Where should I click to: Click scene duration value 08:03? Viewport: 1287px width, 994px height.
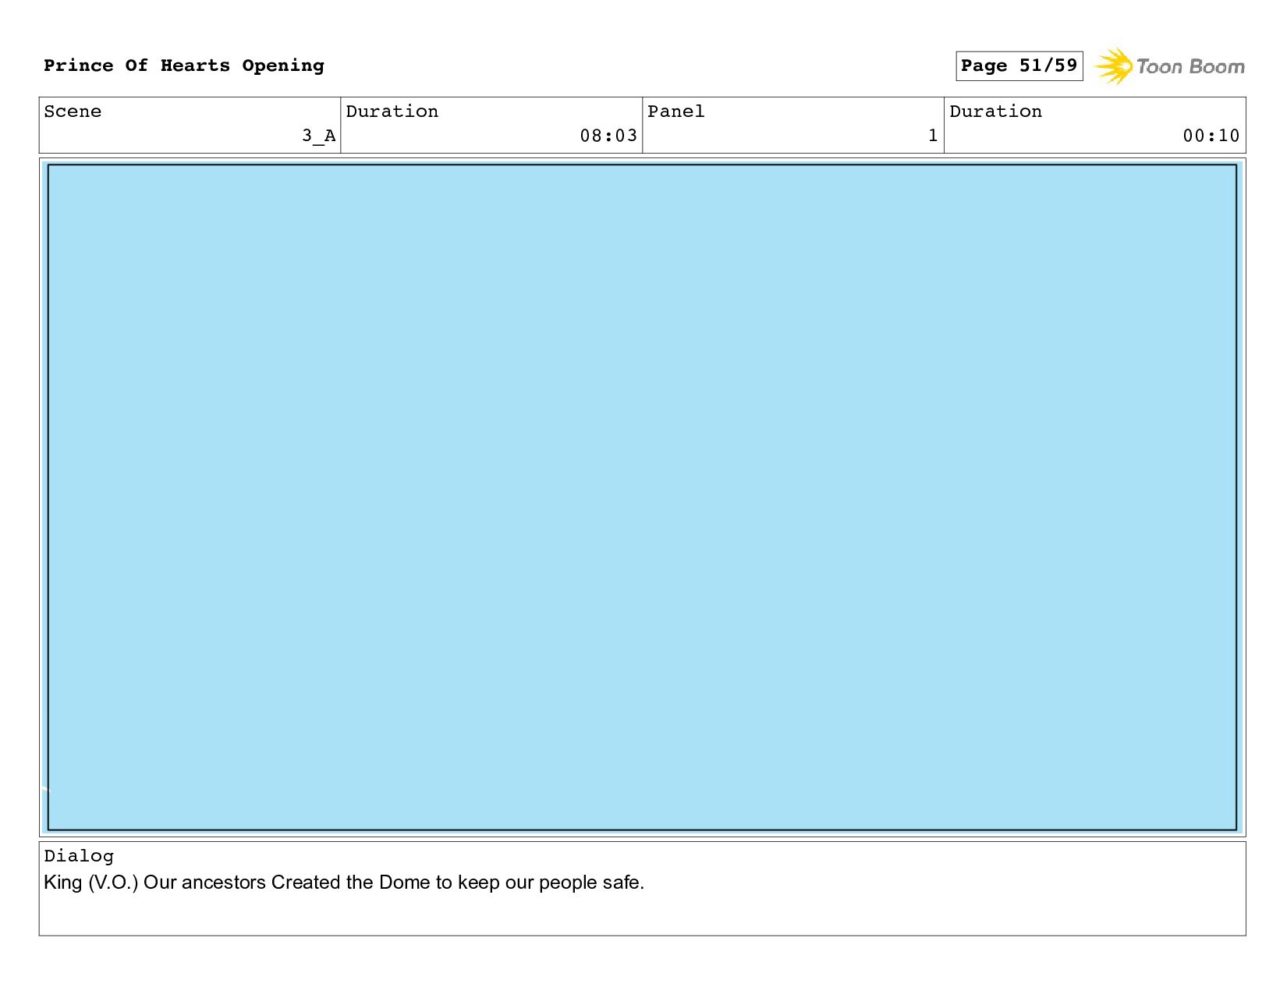[x=608, y=136]
